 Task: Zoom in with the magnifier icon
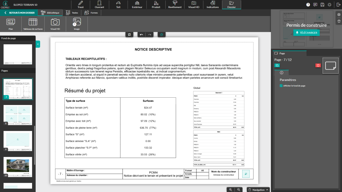click(230, 189)
